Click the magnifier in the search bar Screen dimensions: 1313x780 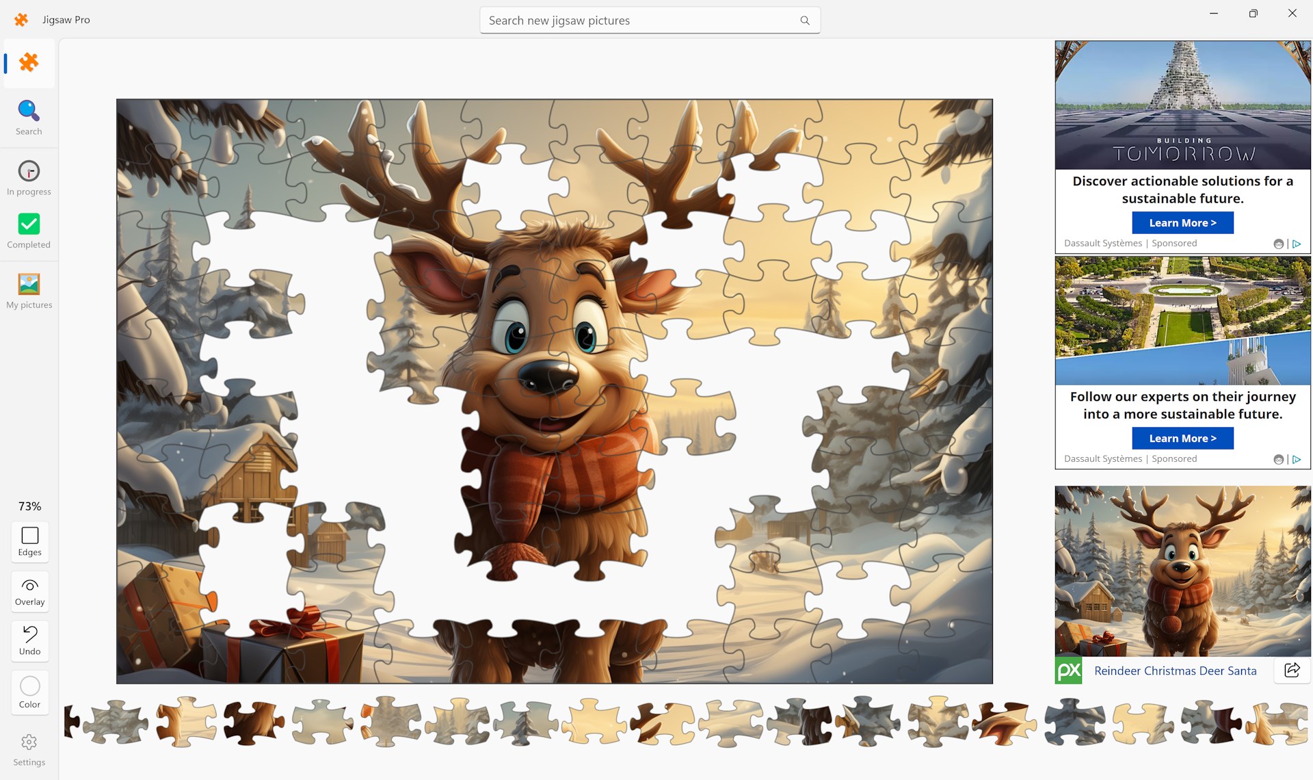pyautogui.click(x=804, y=20)
